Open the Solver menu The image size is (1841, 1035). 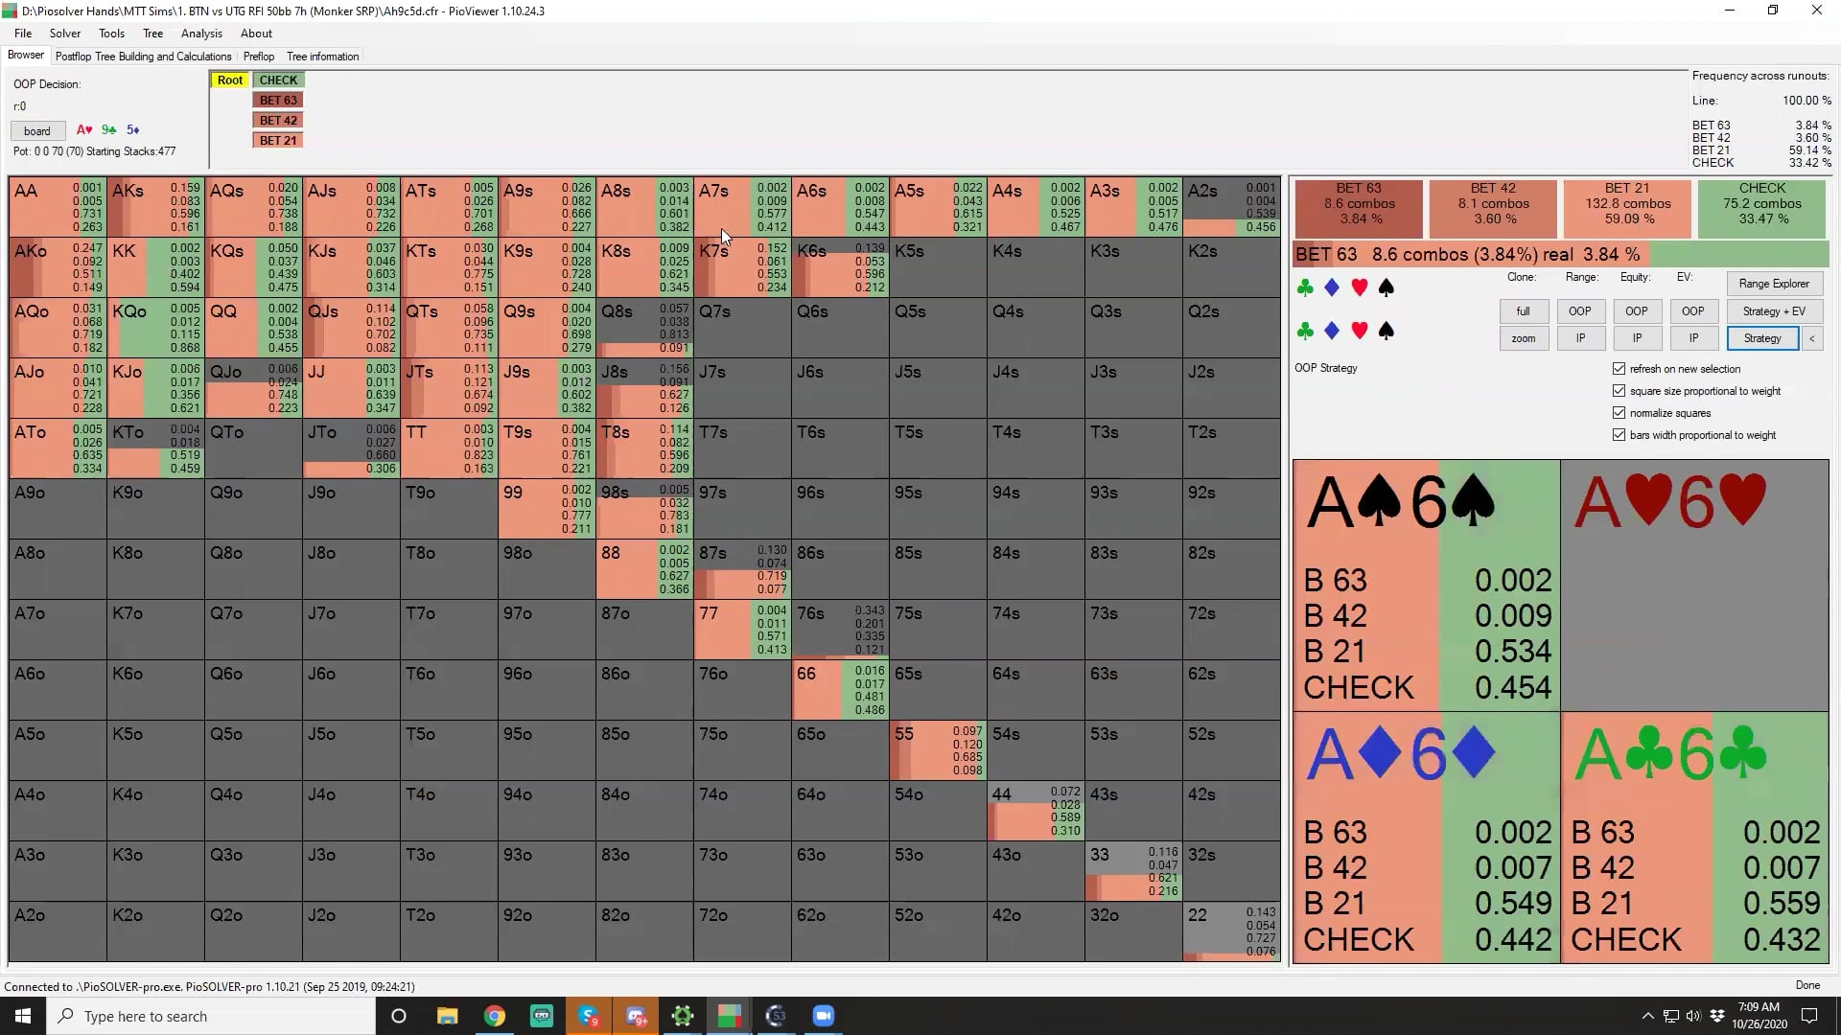point(65,34)
